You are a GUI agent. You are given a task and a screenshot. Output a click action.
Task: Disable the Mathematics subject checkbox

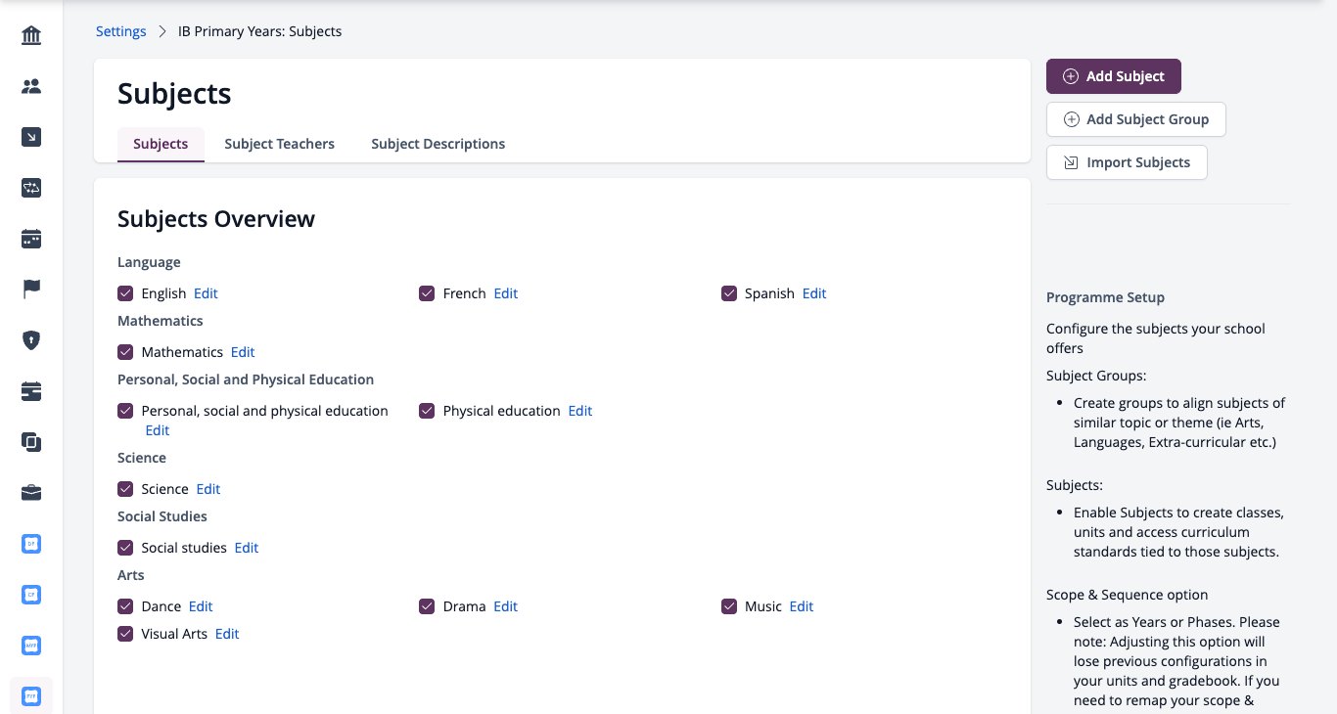[125, 352]
